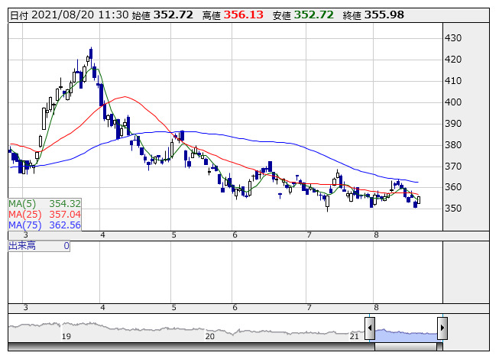Click the 安値 low price value
The width and height of the screenshot is (499, 359).
(x=315, y=15)
